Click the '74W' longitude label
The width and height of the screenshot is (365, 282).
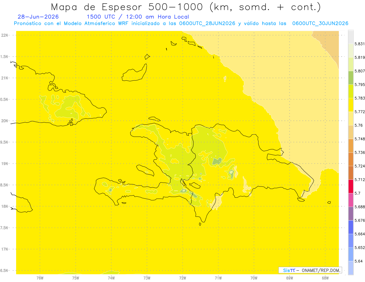tap(111, 278)
